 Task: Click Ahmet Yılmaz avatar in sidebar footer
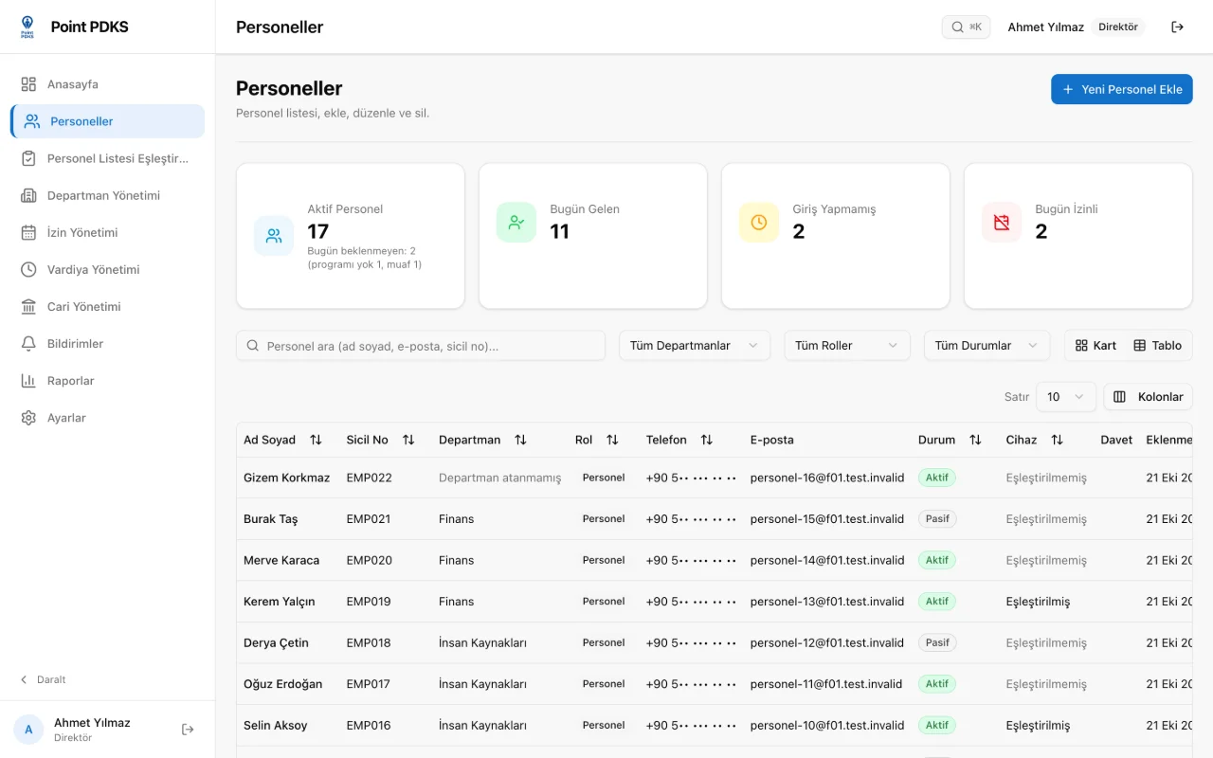[28, 729]
